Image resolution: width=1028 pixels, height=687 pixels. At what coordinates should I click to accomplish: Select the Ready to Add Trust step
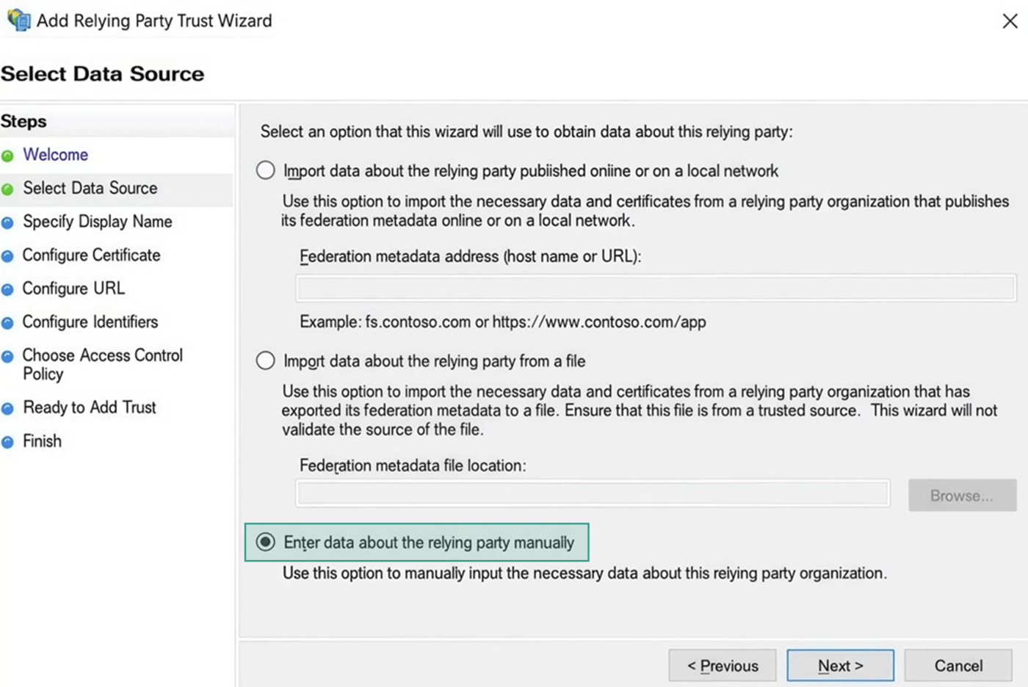tap(89, 407)
